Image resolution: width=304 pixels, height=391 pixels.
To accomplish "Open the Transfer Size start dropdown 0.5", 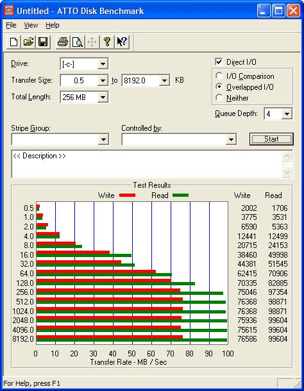I will pyautogui.click(x=103, y=81).
